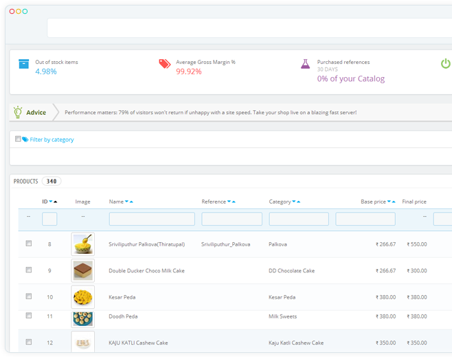Screen dimensions: 452x357
Task: Click the Reference filter input field
Action: pyautogui.click(x=231, y=219)
